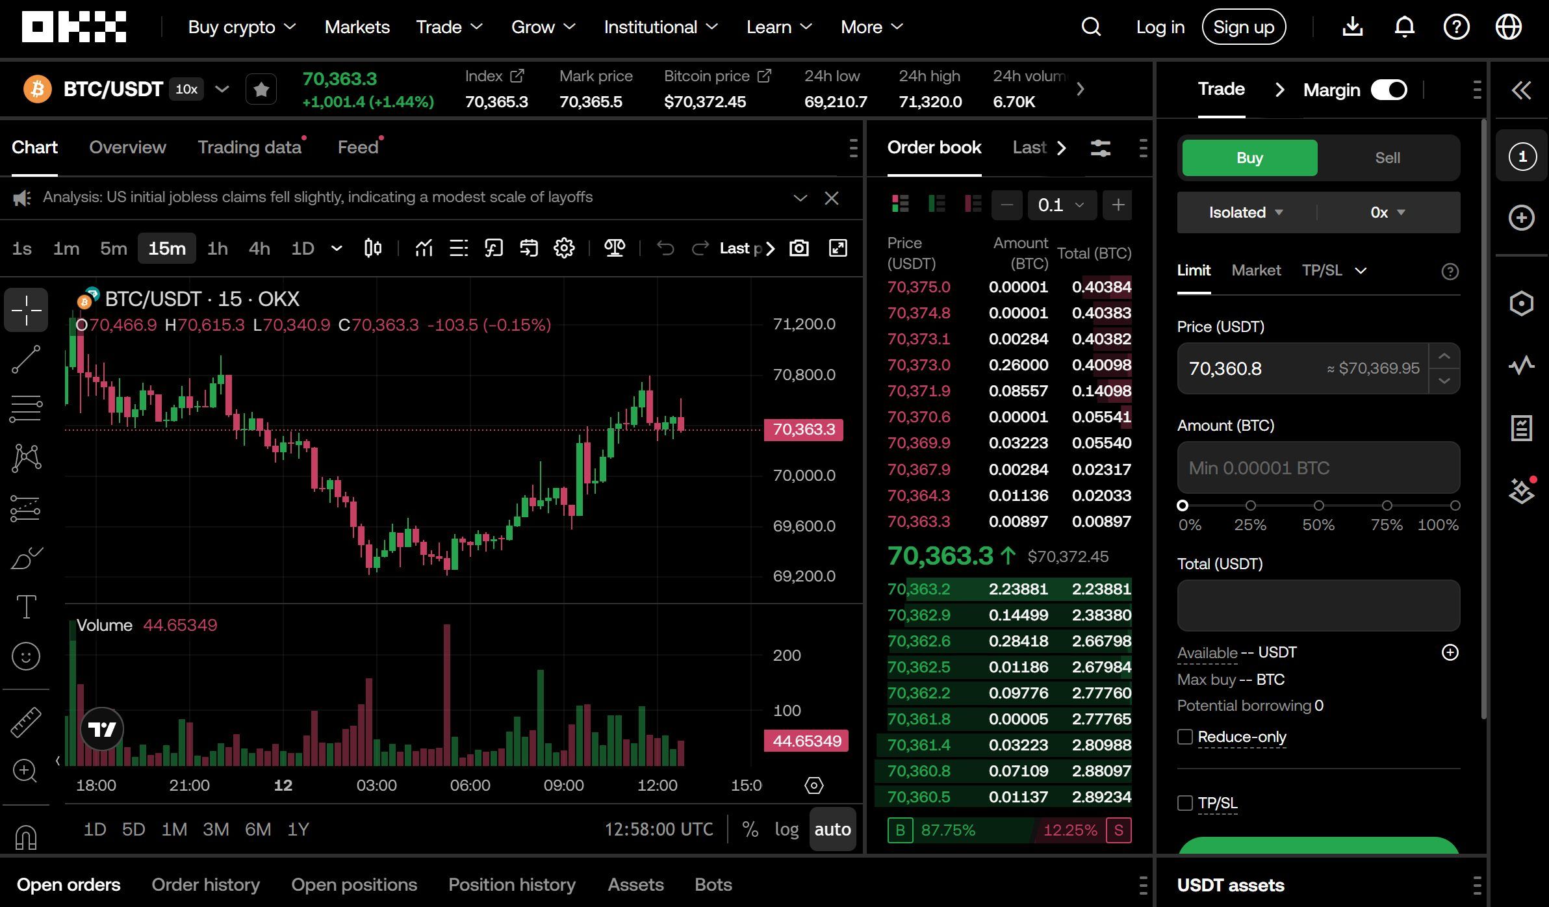Toggle the Margin switch off

pyautogui.click(x=1389, y=90)
